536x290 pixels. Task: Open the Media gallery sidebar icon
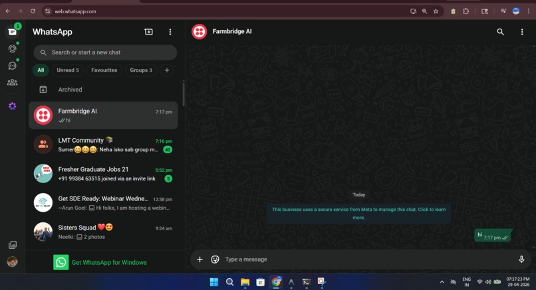(13, 245)
